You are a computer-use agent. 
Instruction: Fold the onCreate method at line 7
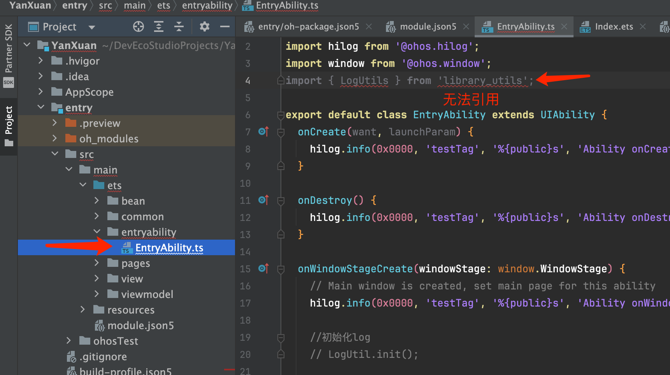click(281, 132)
